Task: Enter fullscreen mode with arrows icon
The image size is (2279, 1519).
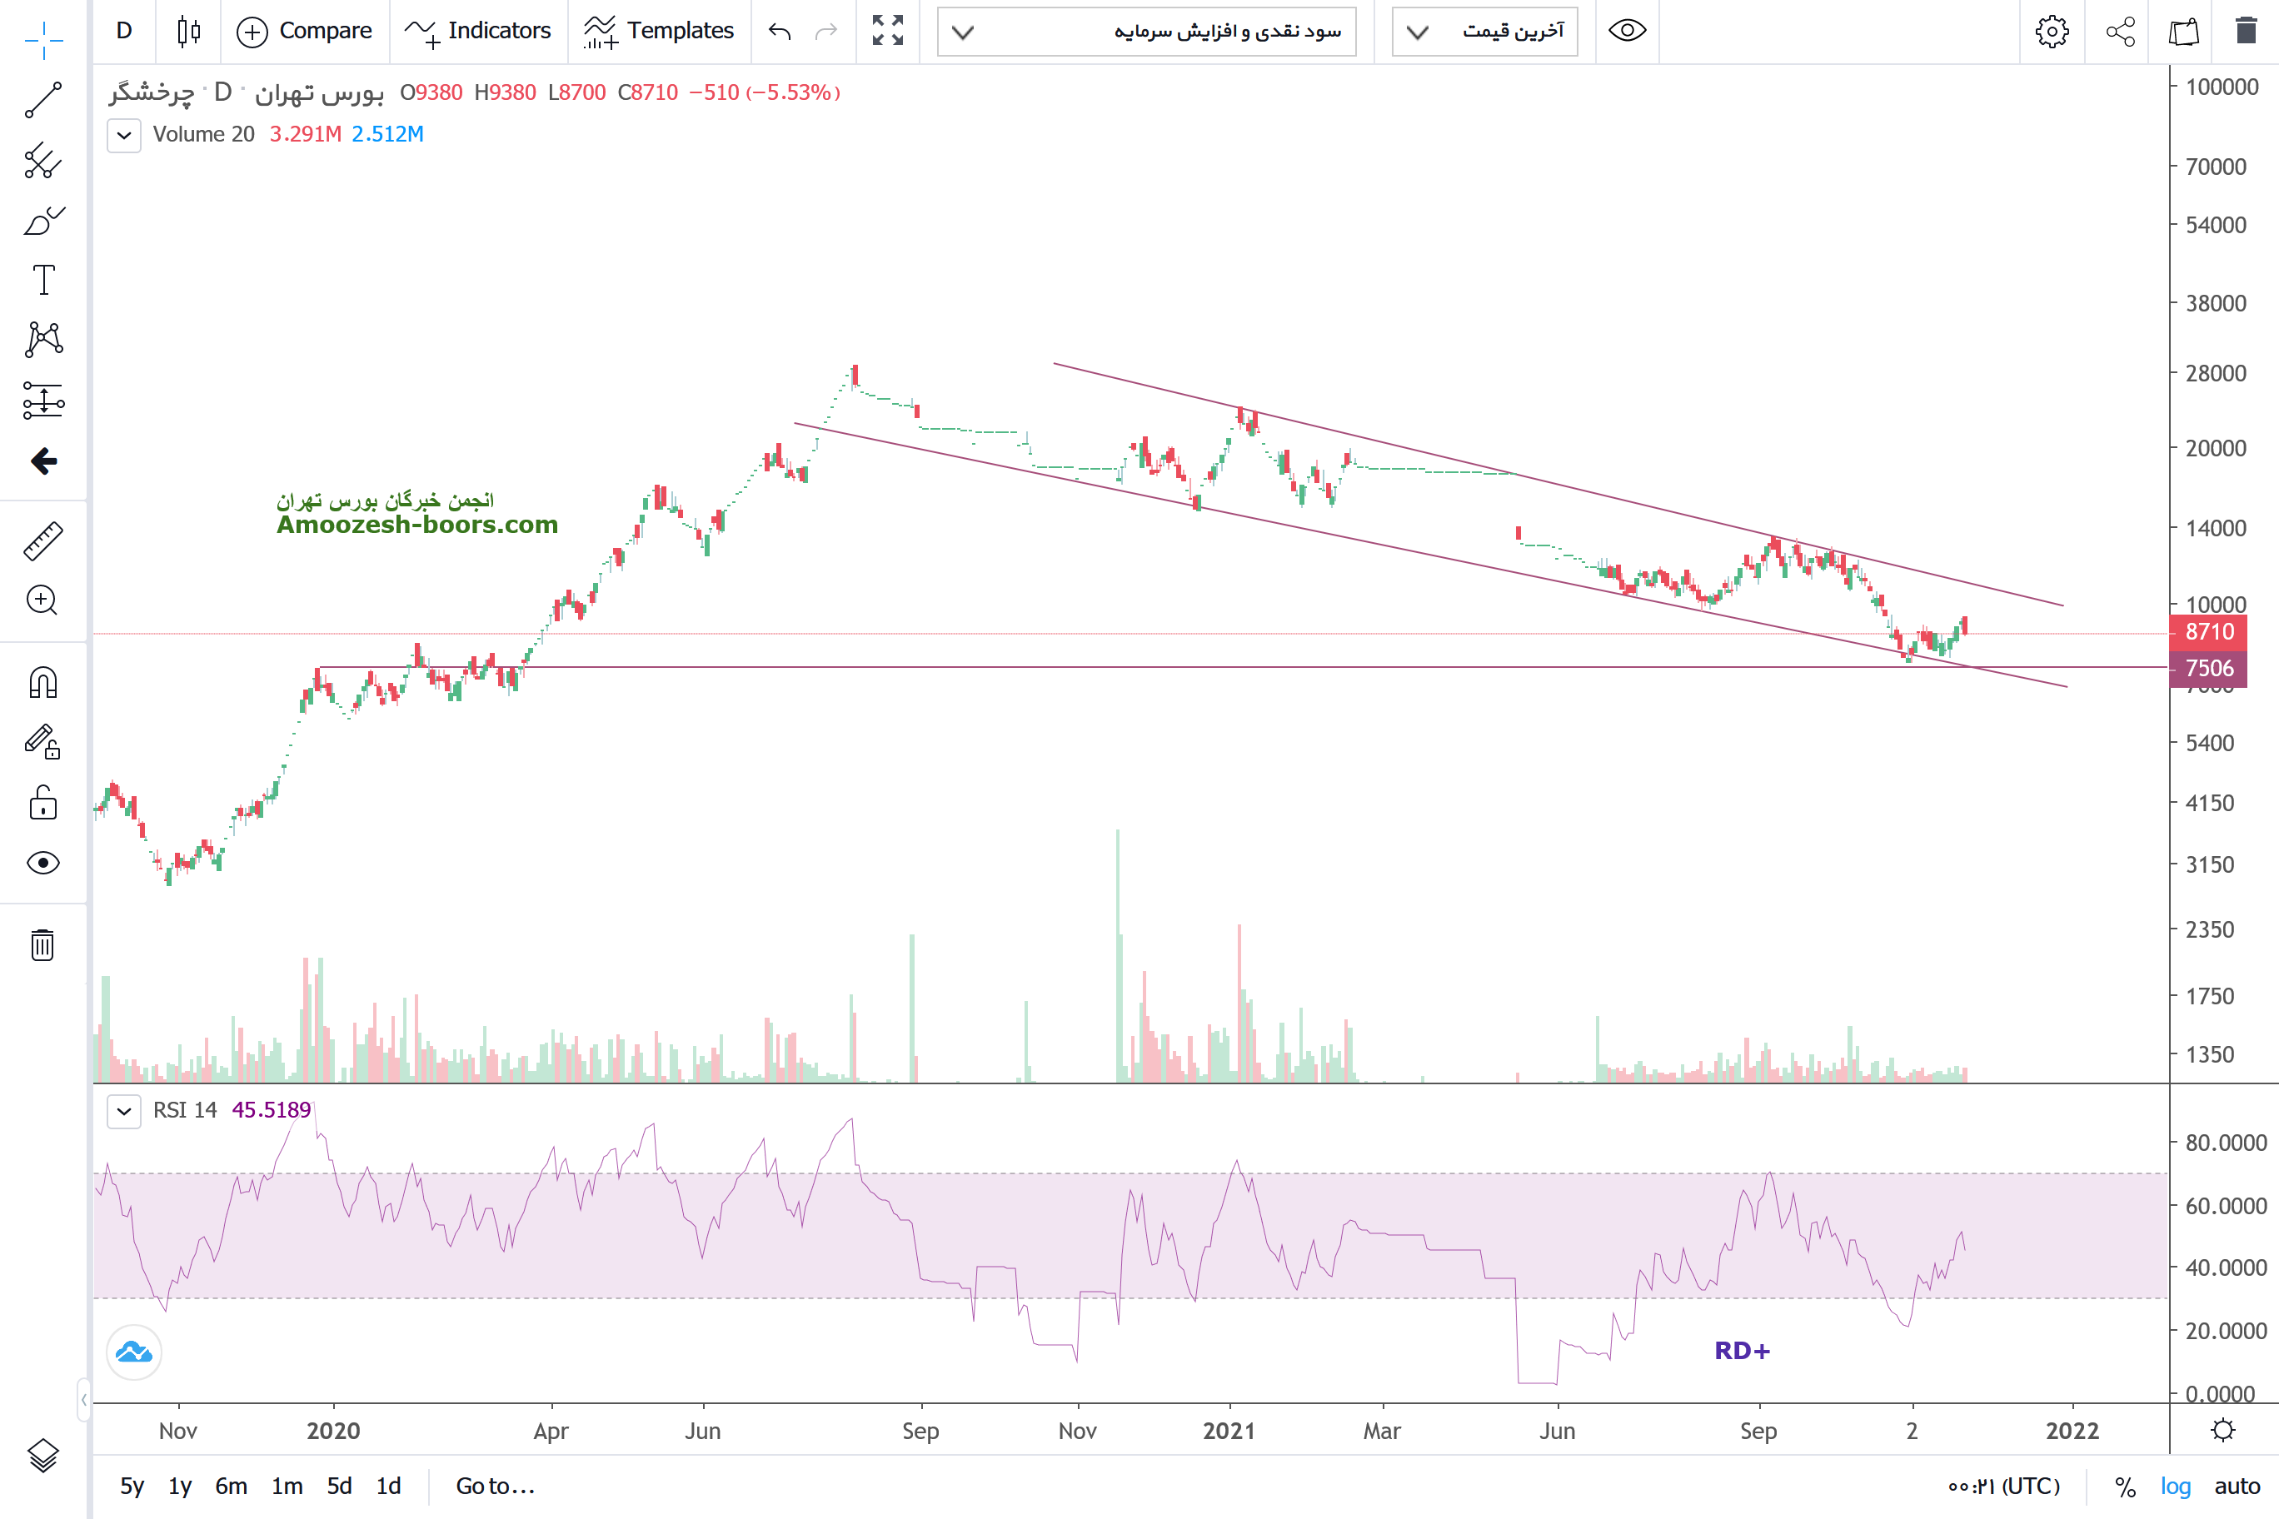Action: [886, 32]
